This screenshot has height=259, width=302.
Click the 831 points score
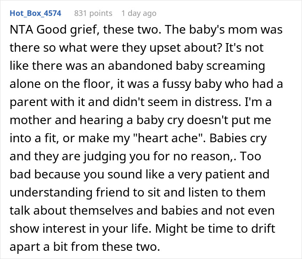[93, 13]
